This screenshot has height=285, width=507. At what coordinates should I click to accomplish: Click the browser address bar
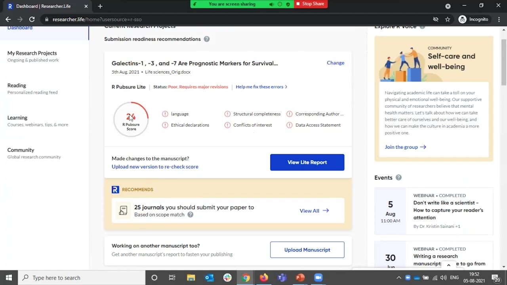pyautogui.click(x=238, y=19)
